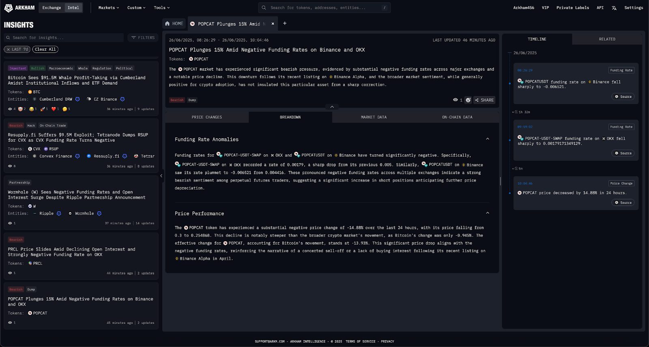Click the 08:26:29 timeline marker dot
The image size is (649, 347).
pyautogui.click(x=510, y=83)
